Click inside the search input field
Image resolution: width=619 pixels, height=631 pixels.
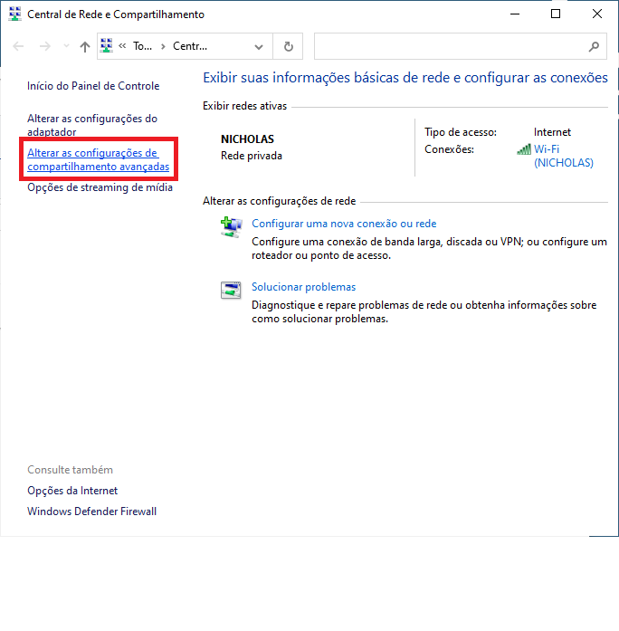click(x=448, y=46)
